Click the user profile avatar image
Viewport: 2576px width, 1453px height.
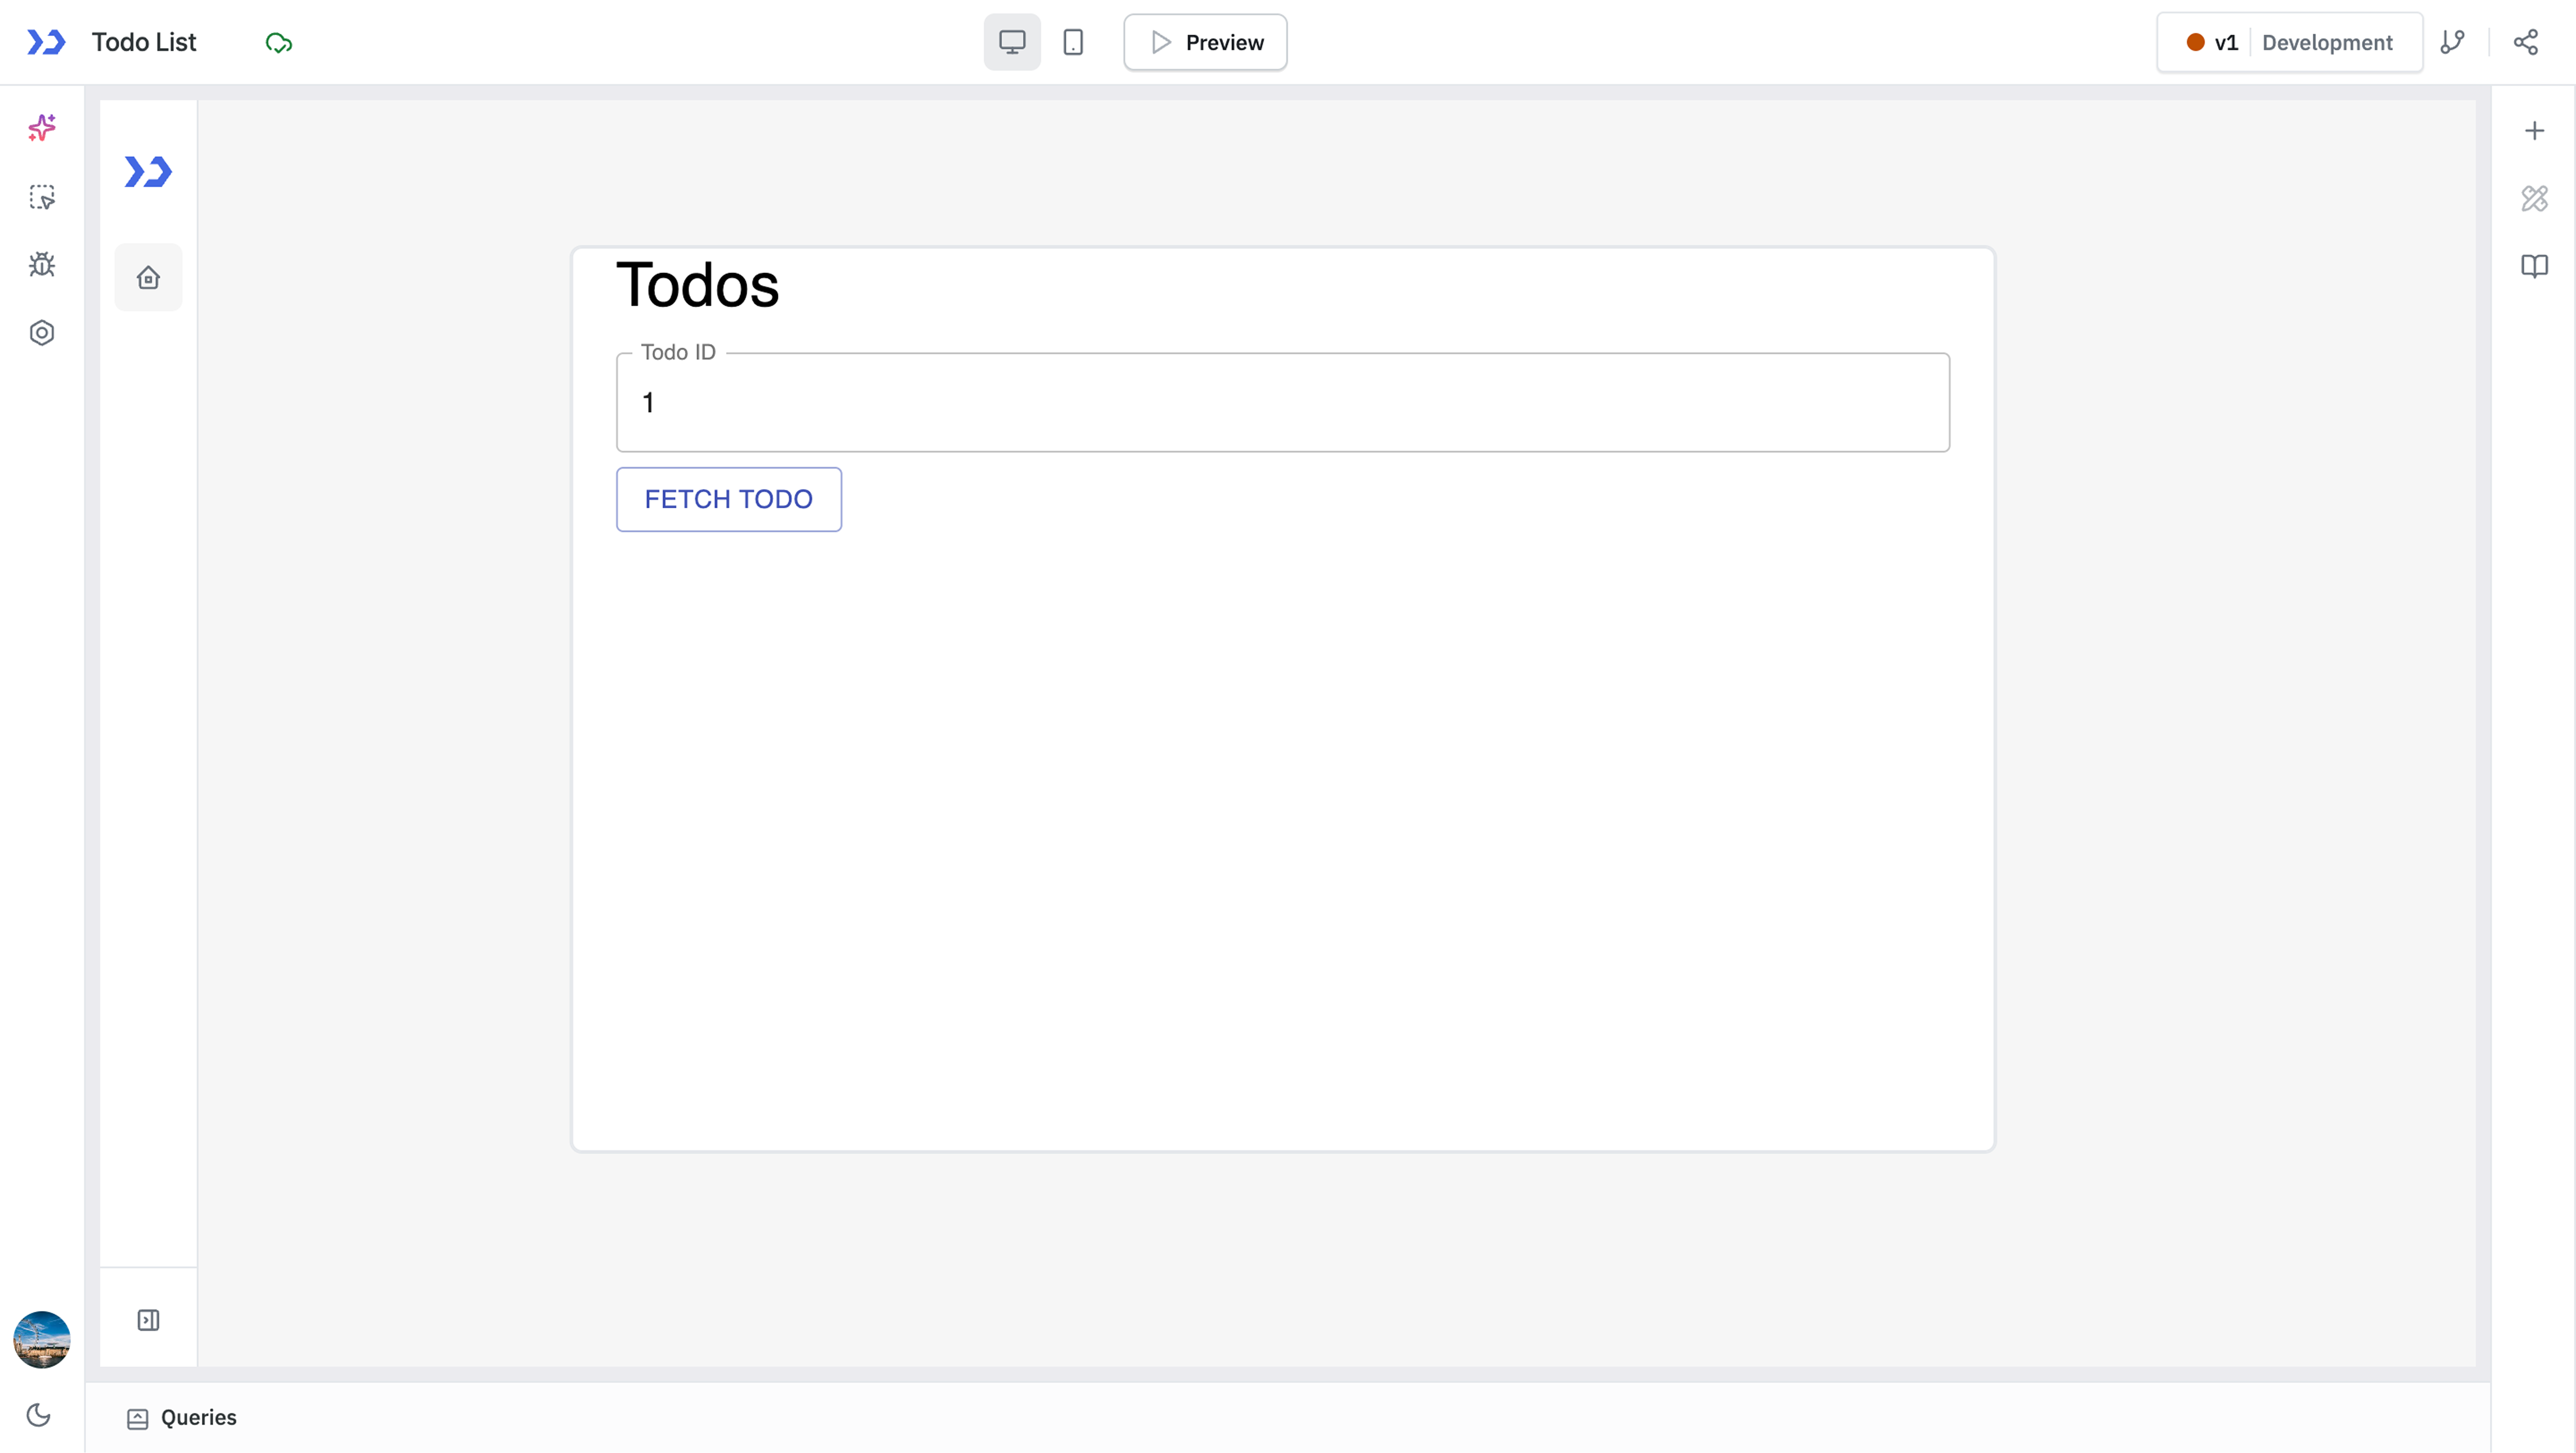(x=41, y=1339)
